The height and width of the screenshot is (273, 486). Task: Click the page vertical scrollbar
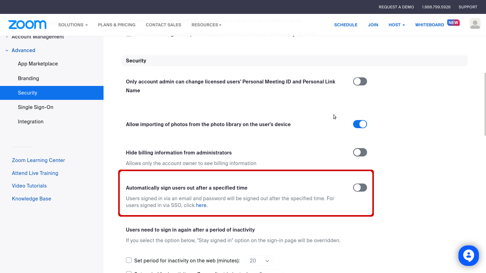click(x=485, y=104)
